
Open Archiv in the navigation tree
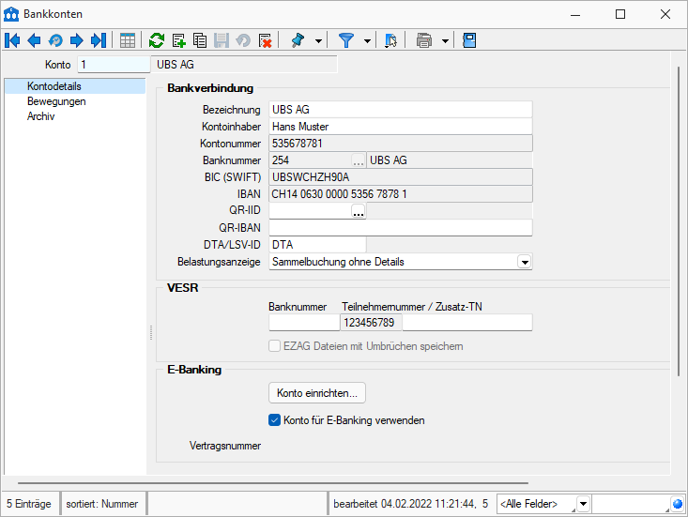coord(40,116)
